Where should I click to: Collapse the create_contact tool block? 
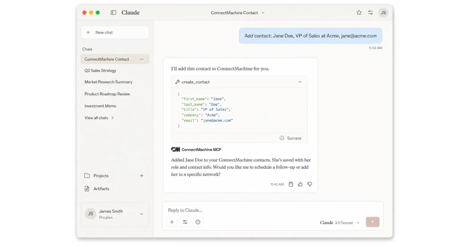[300, 82]
